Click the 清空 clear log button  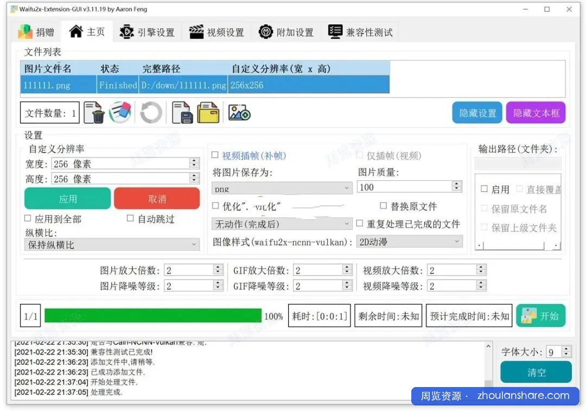tap(536, 372)
